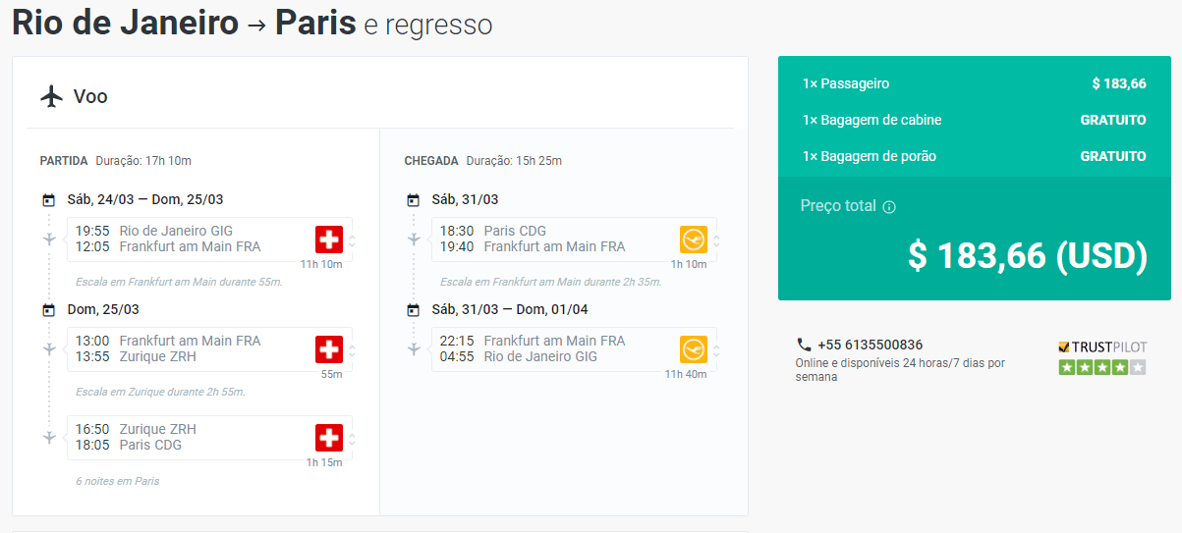Click the total price $ 183,66 (USD)
This screenshot has width=1182, height=533.
point(1028,255)
